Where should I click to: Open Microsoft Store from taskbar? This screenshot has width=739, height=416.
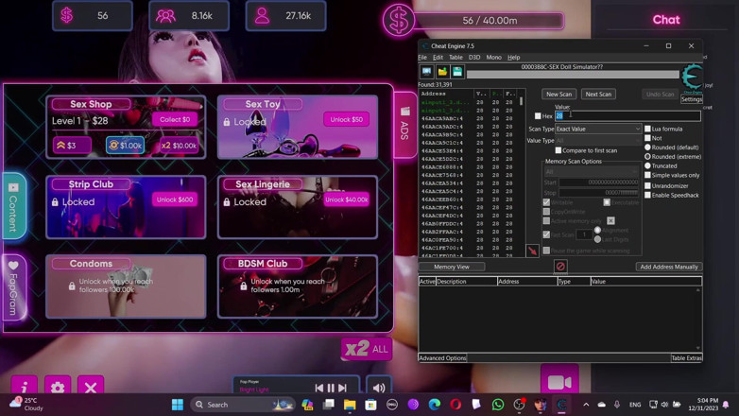(x=370, y=405)
